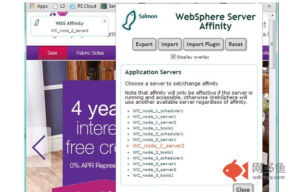Viewport: 308px width, 192px height.
Task: Set affinity to WC_node_2_scheduler1
Action: tap(158, 134)
